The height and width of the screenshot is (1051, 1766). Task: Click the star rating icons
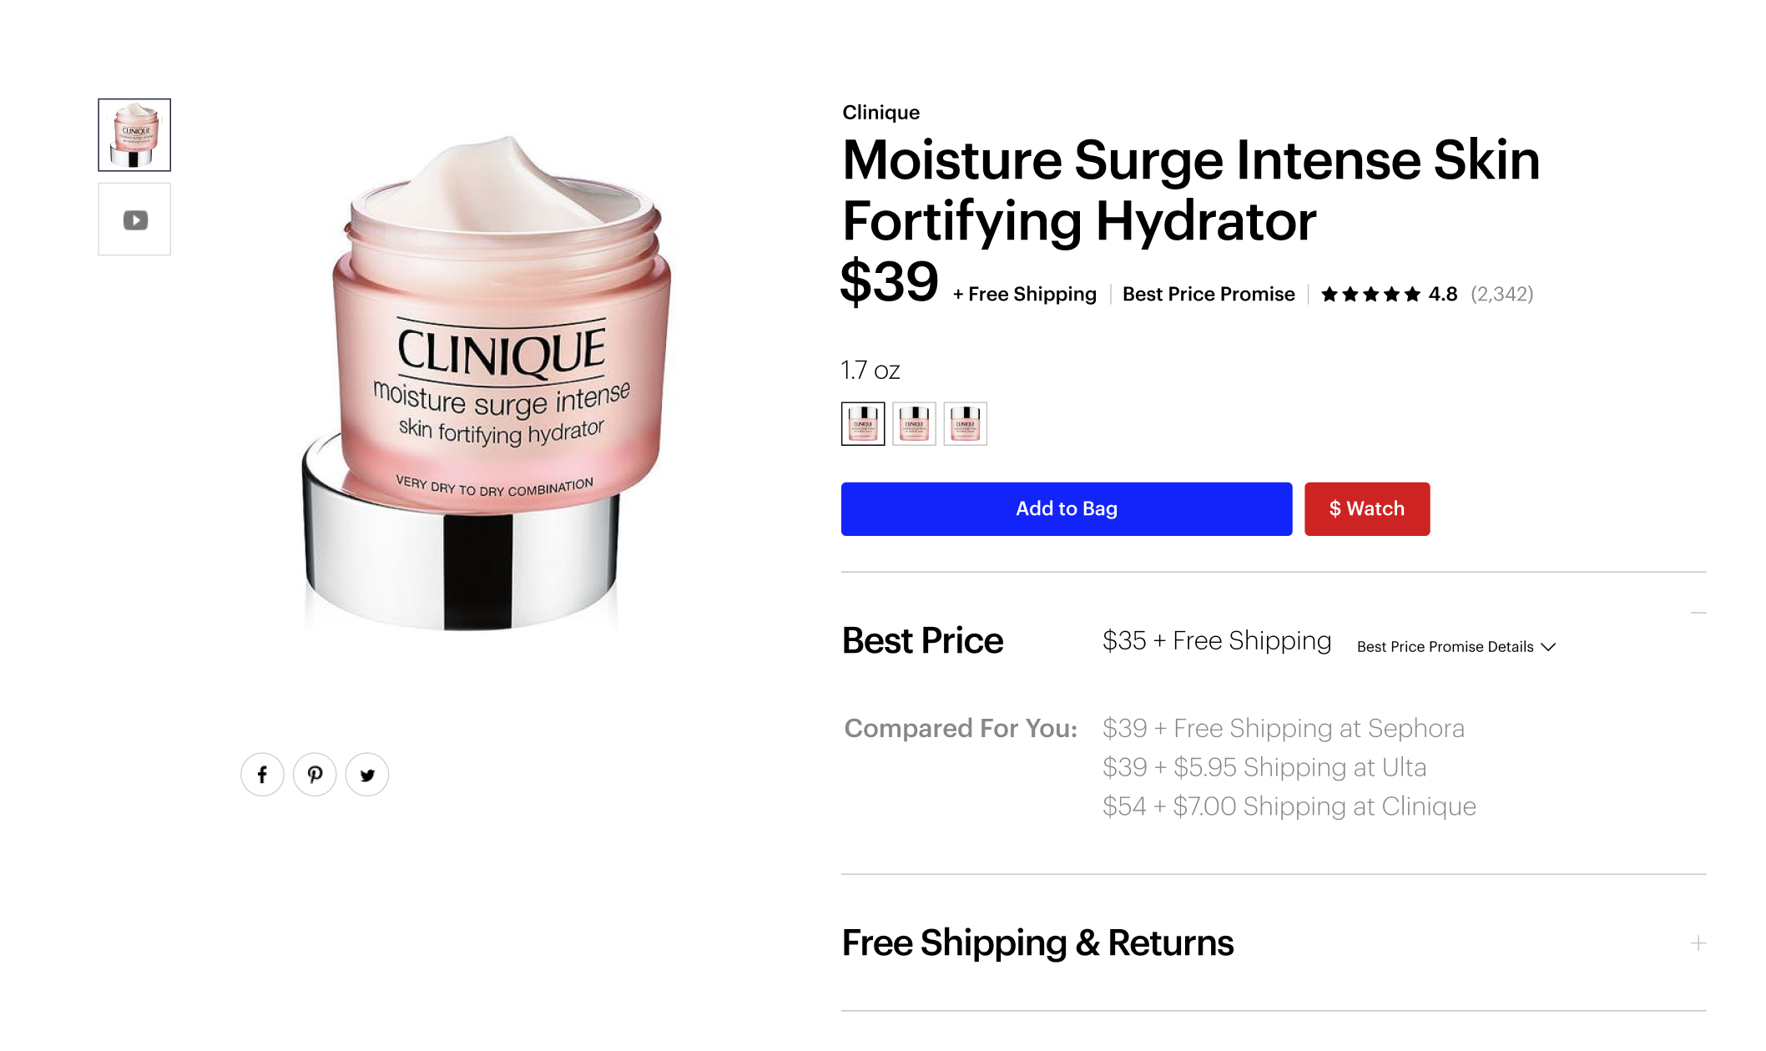(1370, 294)
